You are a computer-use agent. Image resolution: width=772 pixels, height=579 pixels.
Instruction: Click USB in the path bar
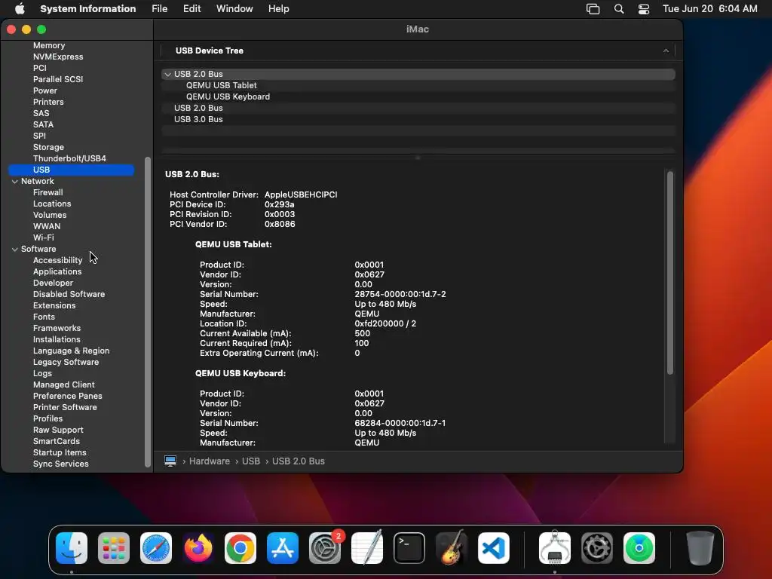[250, 461]
